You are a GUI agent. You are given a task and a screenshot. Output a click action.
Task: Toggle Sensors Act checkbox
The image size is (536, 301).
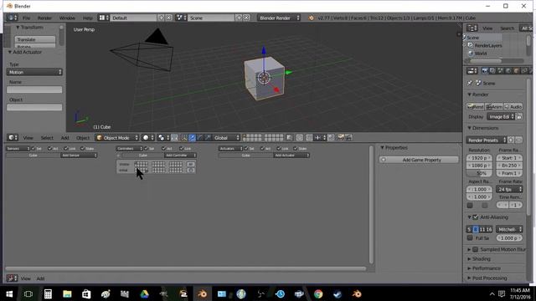click(50, 149)
